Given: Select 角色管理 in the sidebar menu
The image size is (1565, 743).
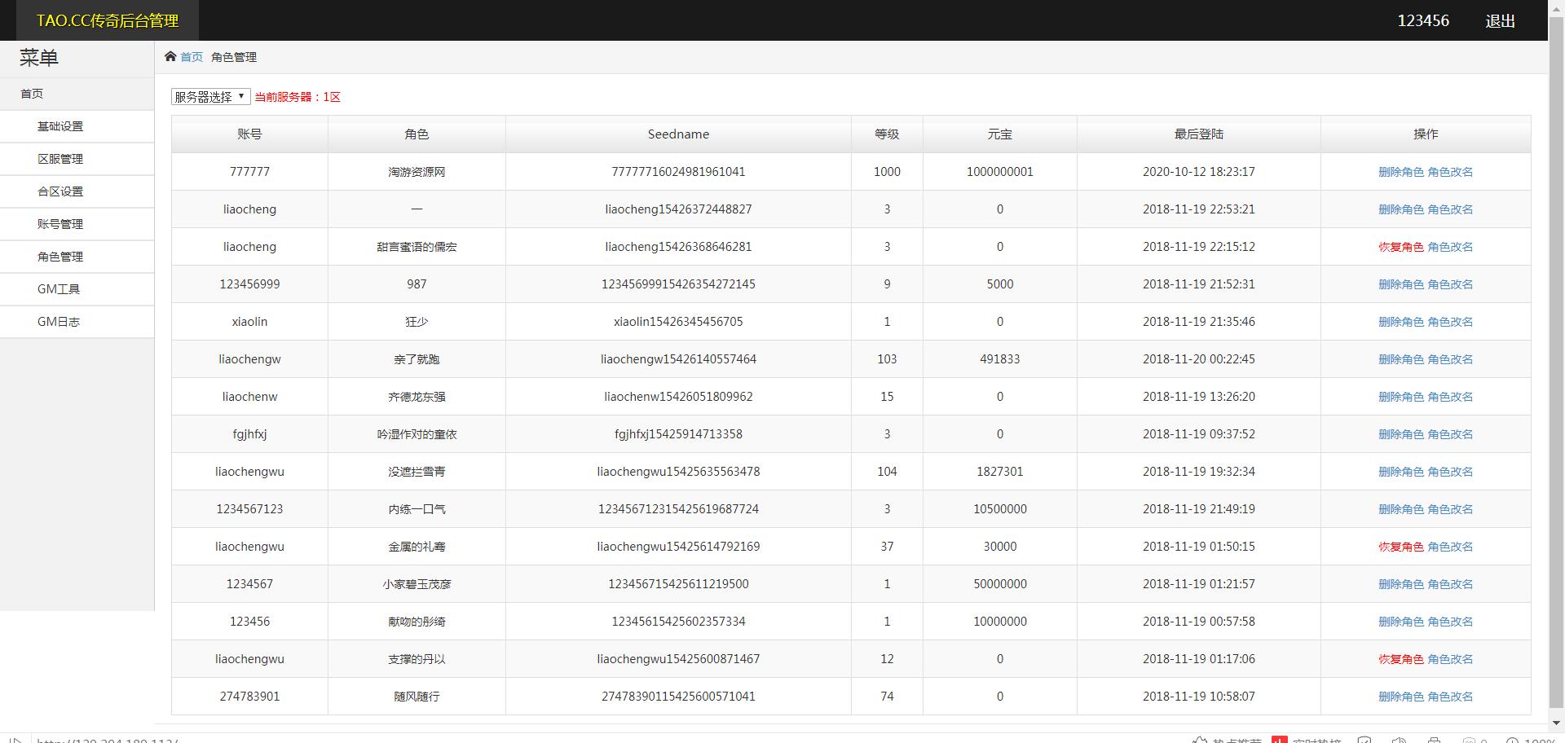Looking at the screenshot, I should (60, 257).
